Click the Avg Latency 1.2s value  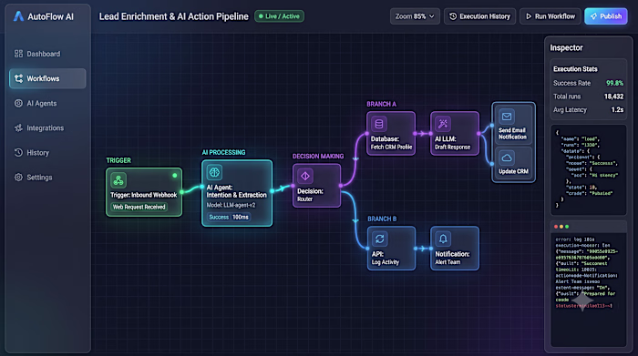click(617, 110)
